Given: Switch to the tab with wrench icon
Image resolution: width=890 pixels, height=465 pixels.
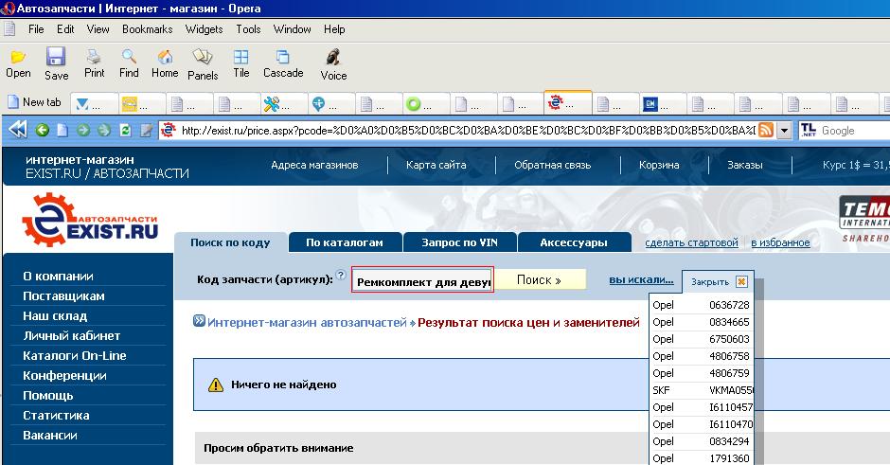Looking at the screenshot, I should click(x=283, y=104).
